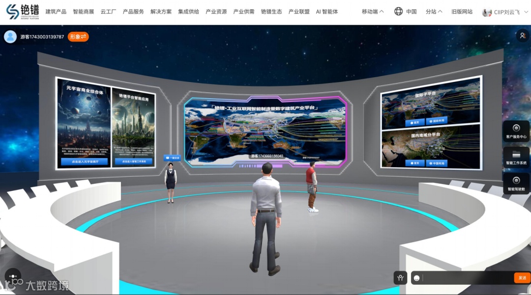Click the CIIP刘云飞 user avatar
This screenshot has height=295, width=531.
tap(487, 12)
